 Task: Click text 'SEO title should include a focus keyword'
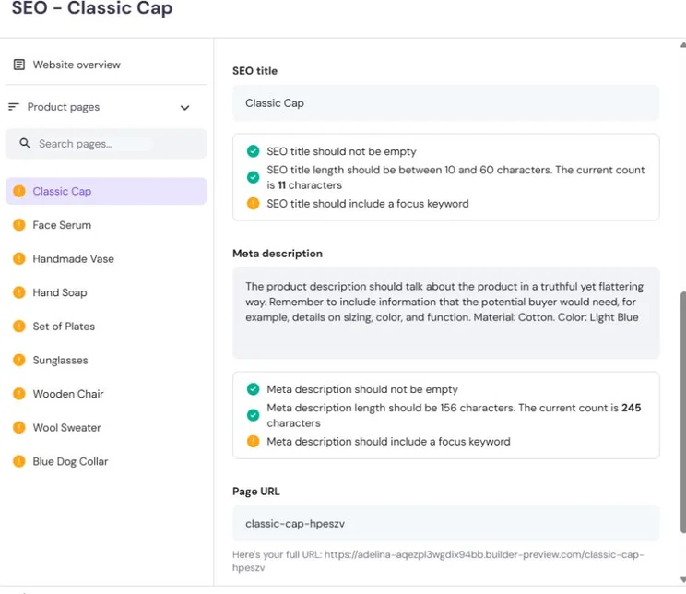pyautogui.click(x=368, y=204)
